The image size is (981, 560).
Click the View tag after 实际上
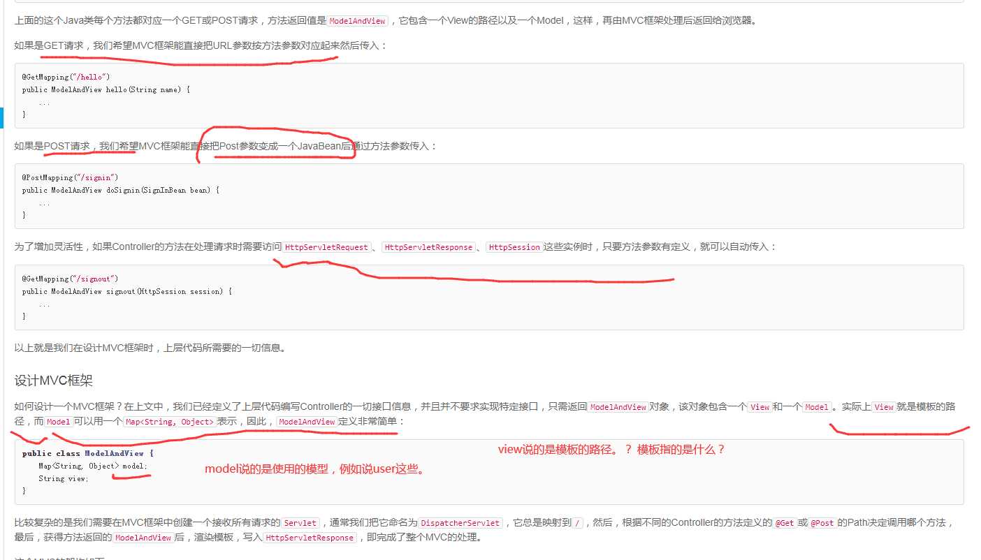pos(884,407)
